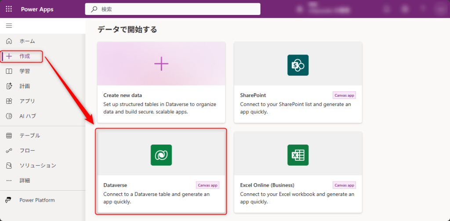The height and width of the screenshot is (221, 450).
Task: Click the SharePoint logo icon
Action: coord(298,65)
